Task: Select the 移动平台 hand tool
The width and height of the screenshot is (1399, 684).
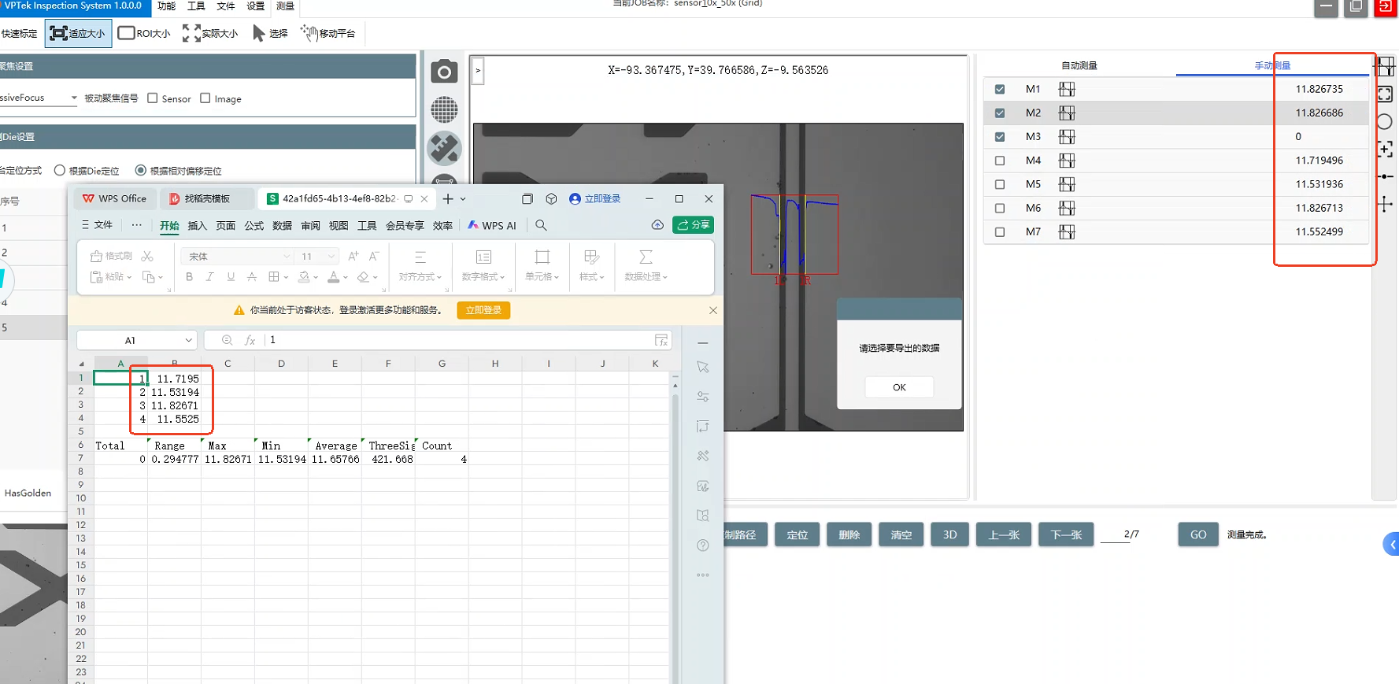Action: click(x=328, y=33)
